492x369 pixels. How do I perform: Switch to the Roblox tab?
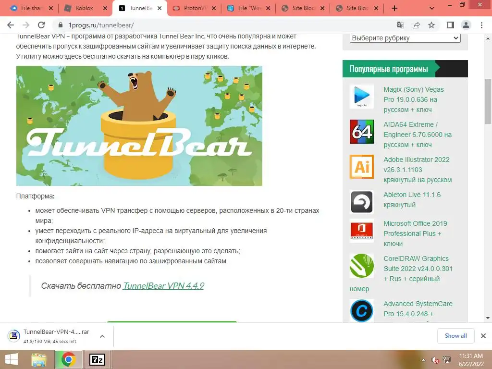click(84, 9)
